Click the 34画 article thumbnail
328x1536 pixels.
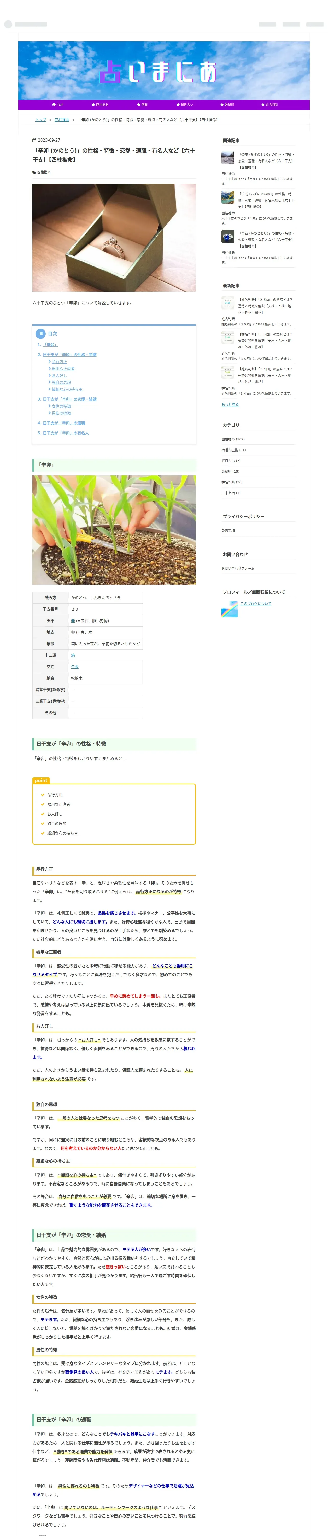click(x=228, y=372)
